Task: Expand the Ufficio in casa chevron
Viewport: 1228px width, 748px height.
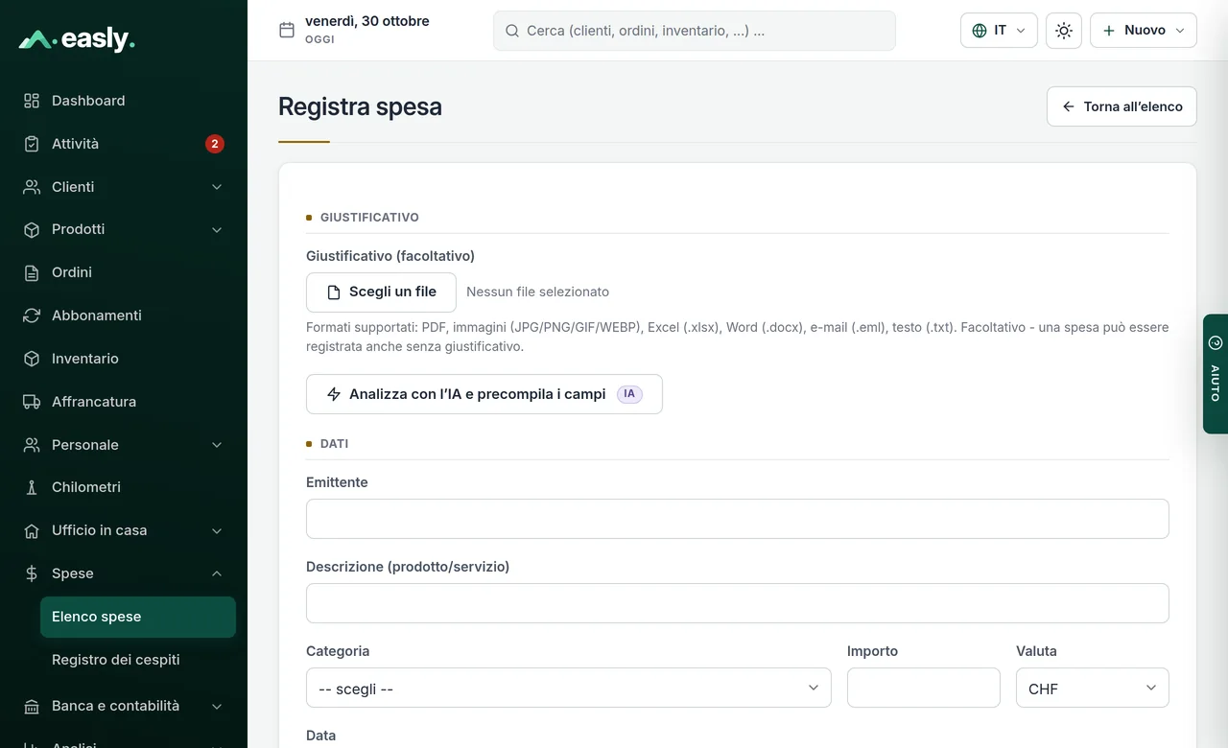Action: (x=217, y=530)
